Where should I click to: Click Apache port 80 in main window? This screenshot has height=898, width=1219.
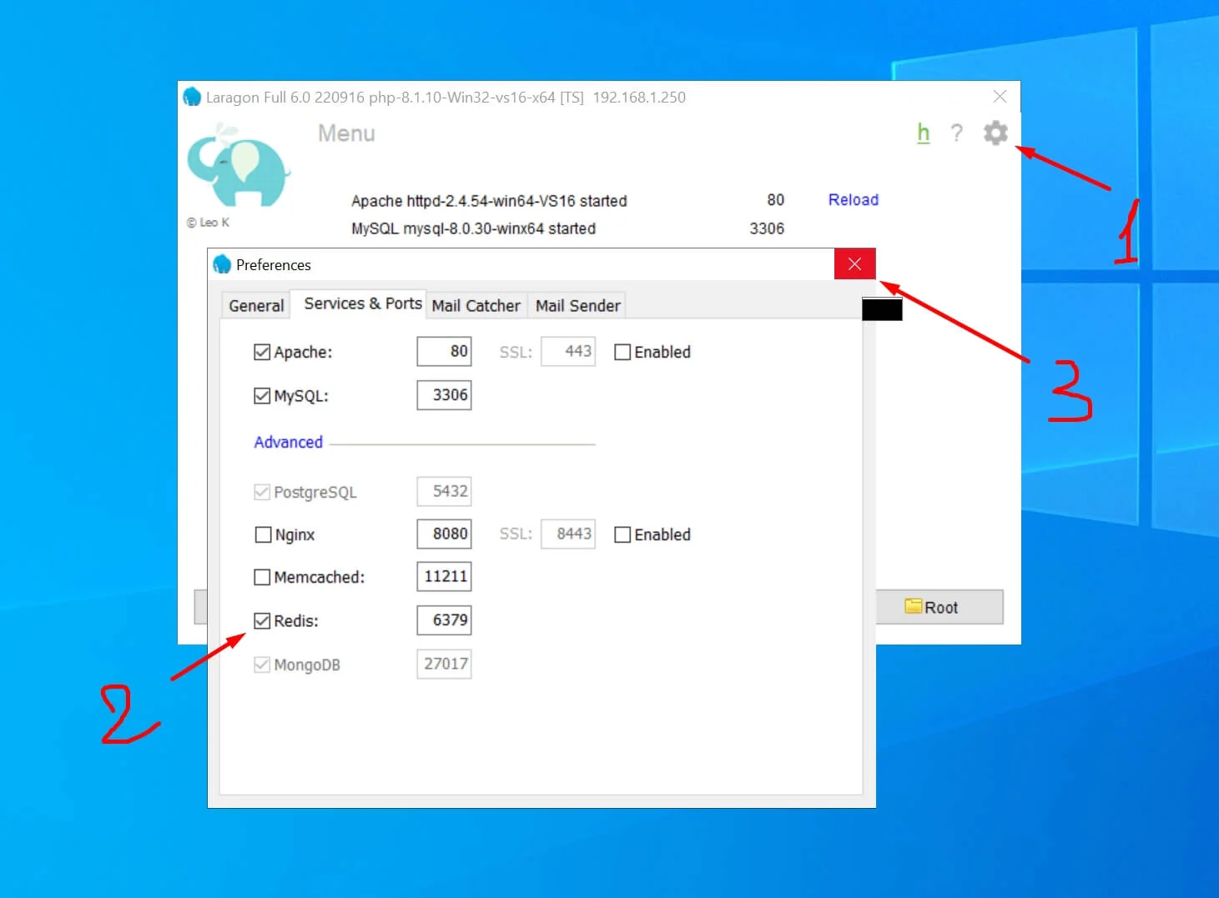point(776,200)
